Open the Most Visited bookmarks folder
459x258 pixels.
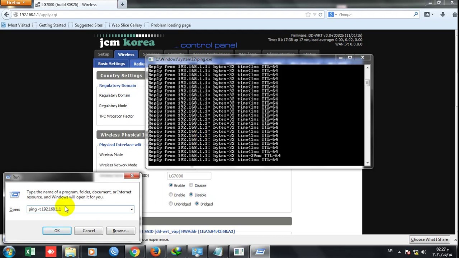[x=16, y=25]
